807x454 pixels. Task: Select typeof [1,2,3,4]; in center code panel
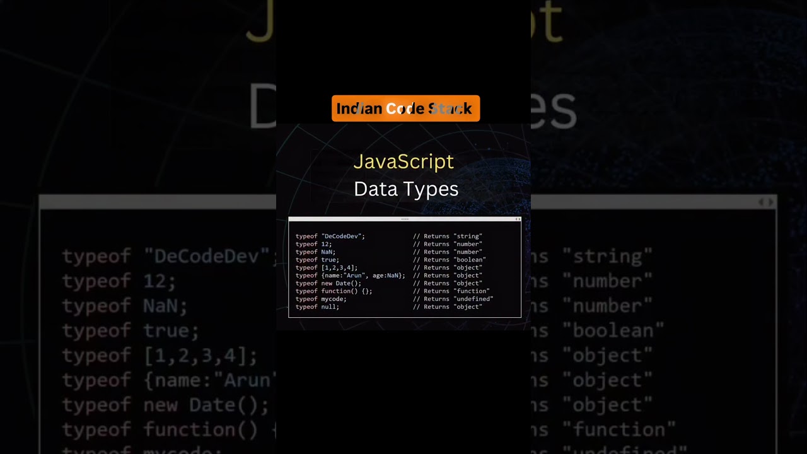327,268
